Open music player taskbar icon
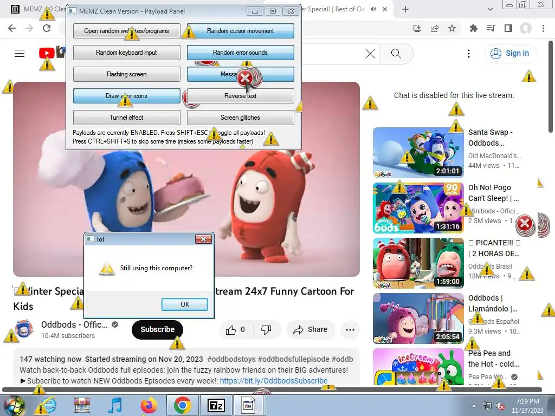Screen dimensions: 555x416 click(x=115, y=405)
